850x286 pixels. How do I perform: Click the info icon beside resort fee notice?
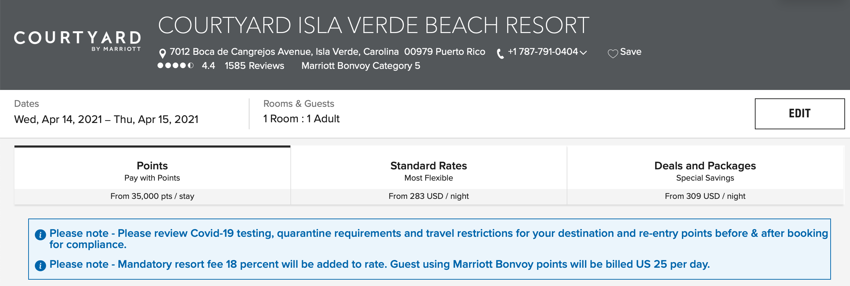coord(41,266)
